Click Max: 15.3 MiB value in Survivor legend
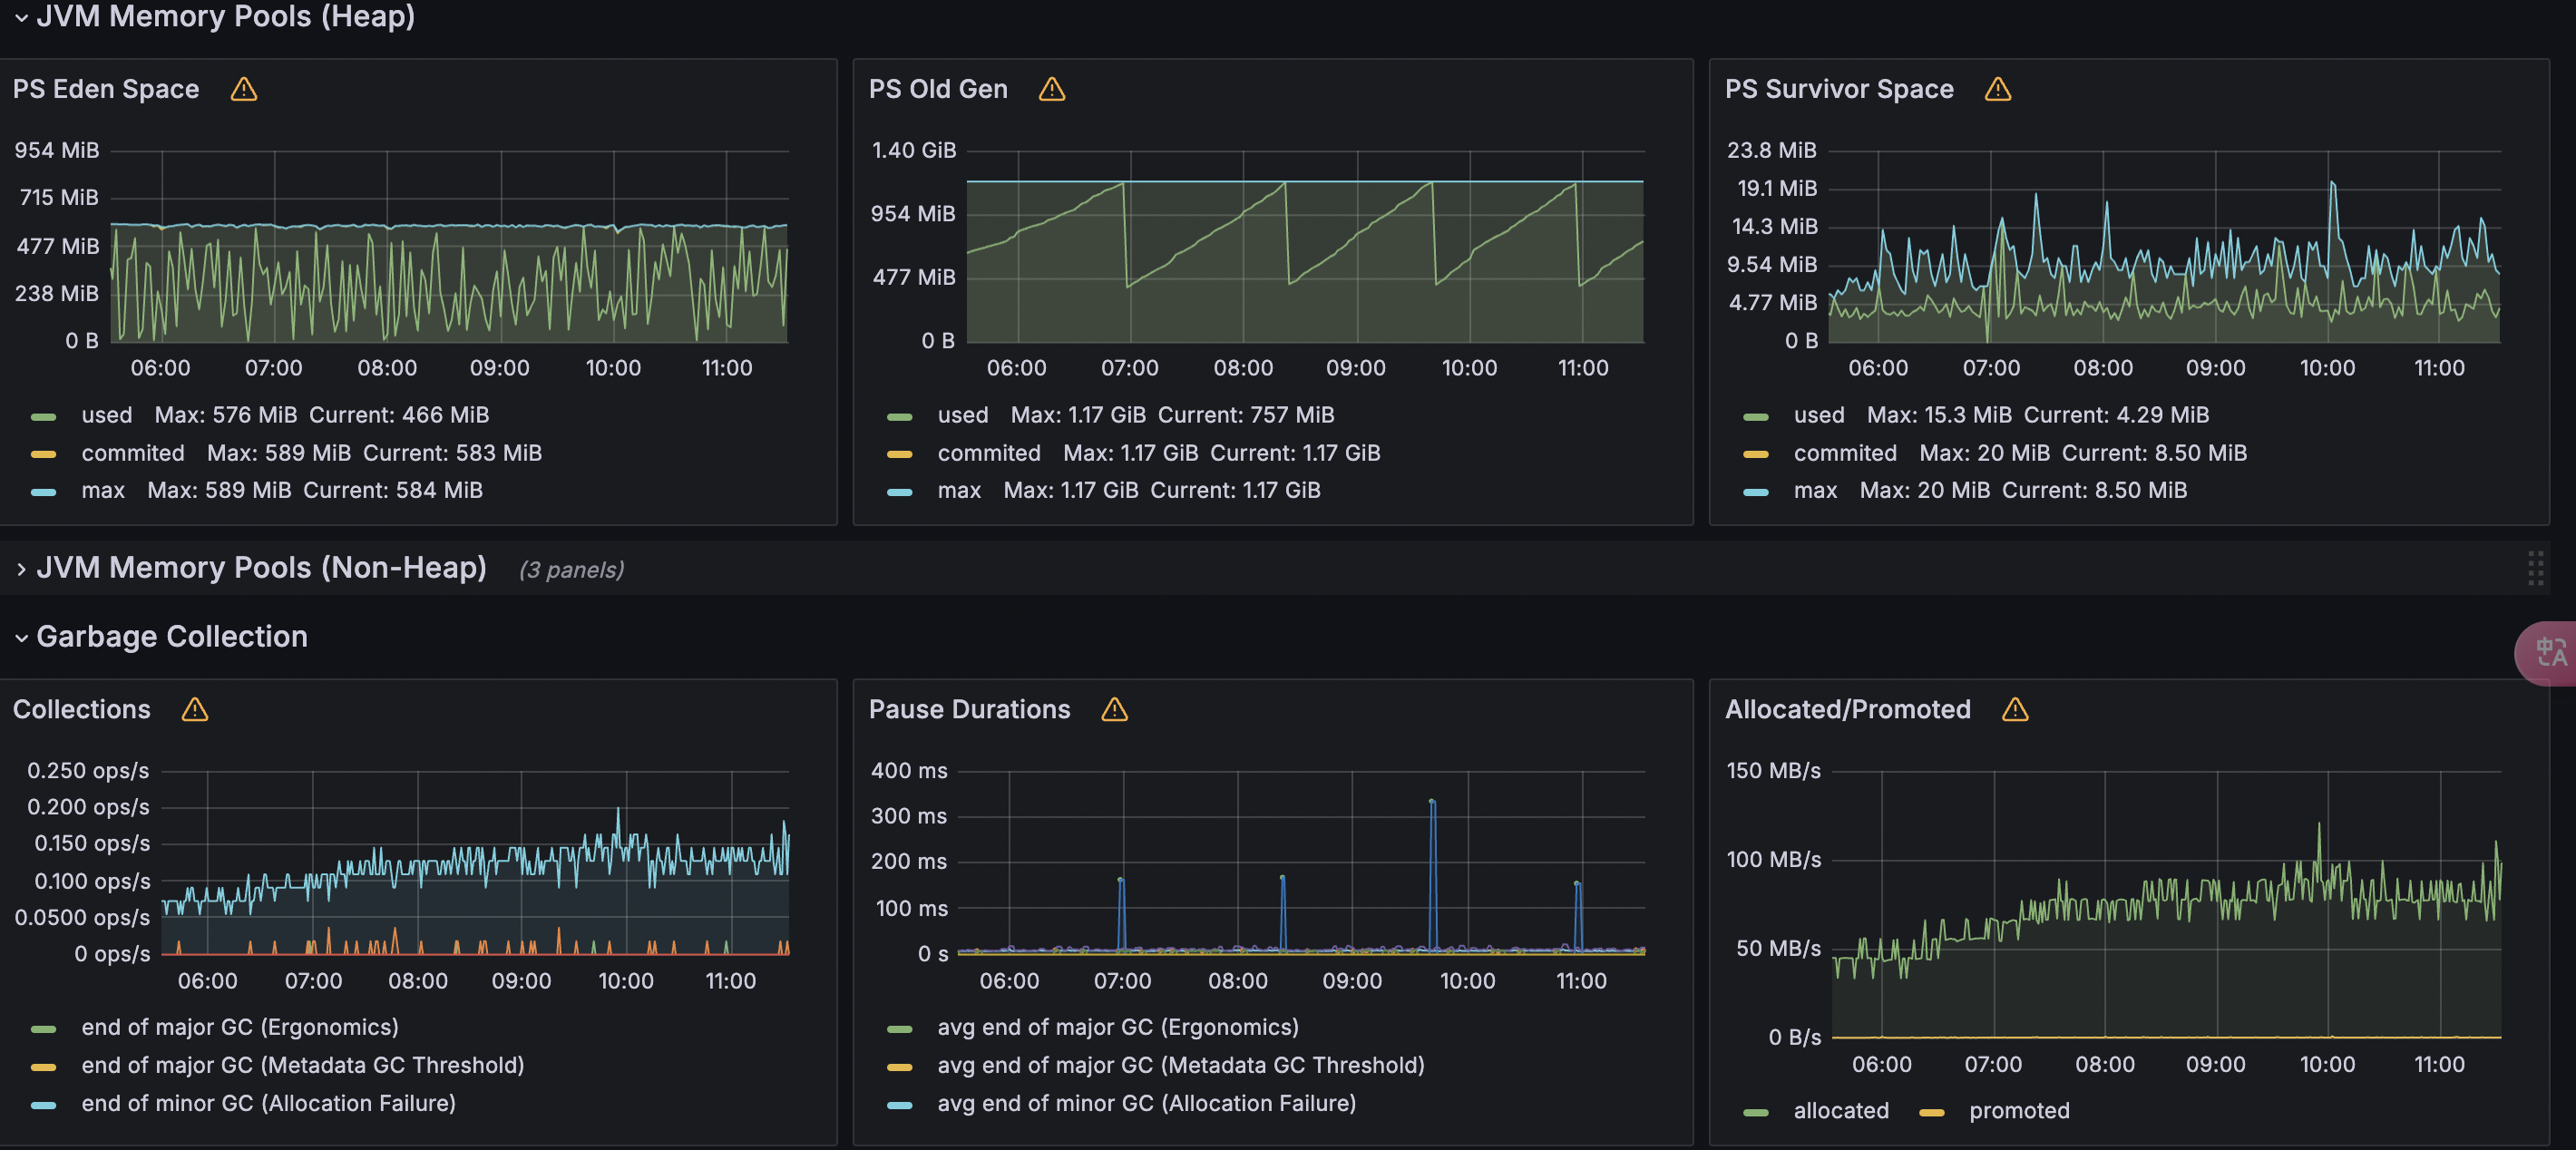 click(x=1940, y=415)
